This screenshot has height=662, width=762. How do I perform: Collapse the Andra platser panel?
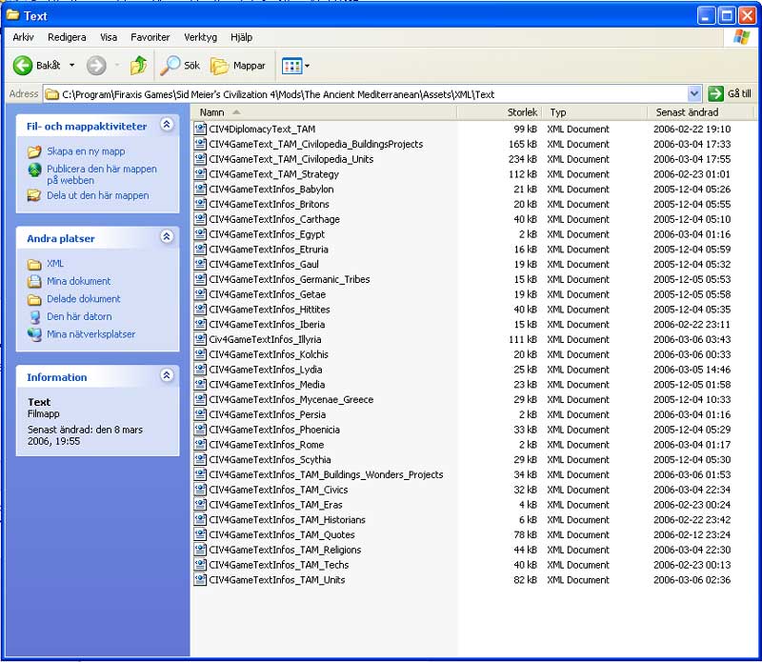coord(167,237)
